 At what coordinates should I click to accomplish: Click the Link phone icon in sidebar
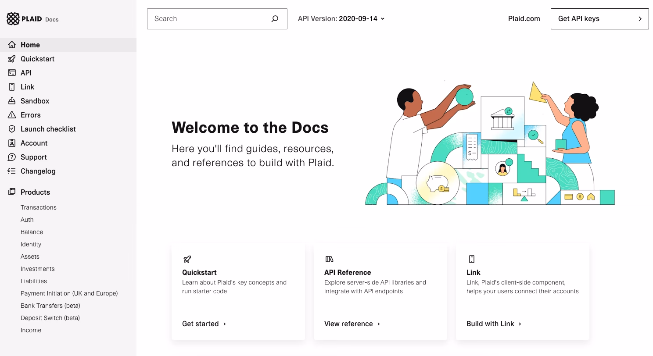(12, 87)
